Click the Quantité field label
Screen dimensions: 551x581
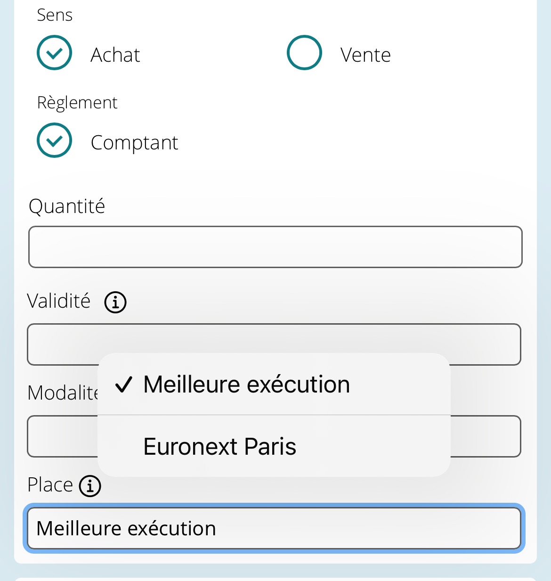pyautogui.click(x=67, y=206)
